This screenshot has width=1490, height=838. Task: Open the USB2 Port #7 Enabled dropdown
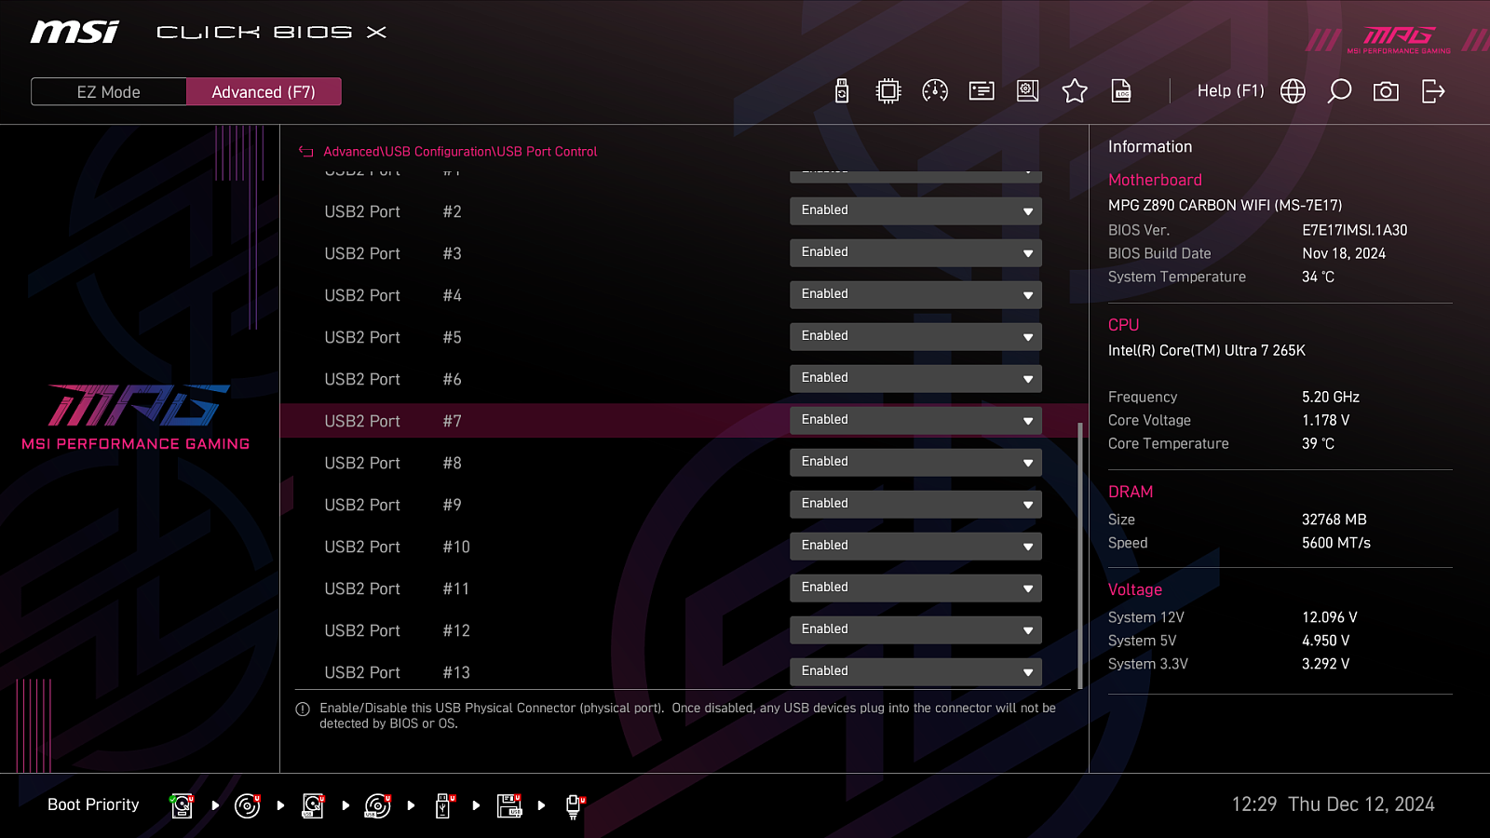tap(915, 421)
